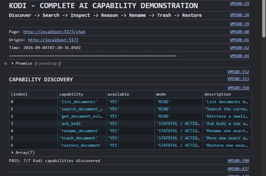266x176 pixels.
Task: Click the Time: 2026-09-04T07:20:36.050Z line
Action: (x=45, y=48)
